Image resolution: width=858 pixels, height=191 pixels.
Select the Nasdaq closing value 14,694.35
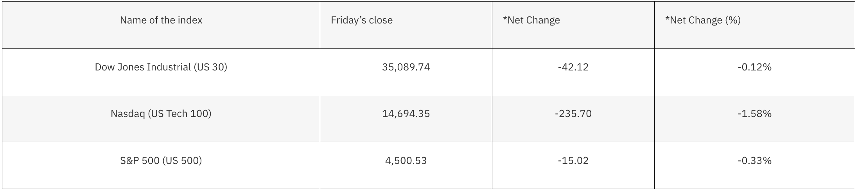pos(406,114)
